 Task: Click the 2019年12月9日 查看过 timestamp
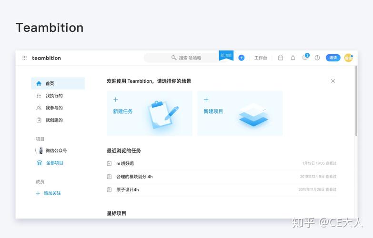click(x=318, y=177)
